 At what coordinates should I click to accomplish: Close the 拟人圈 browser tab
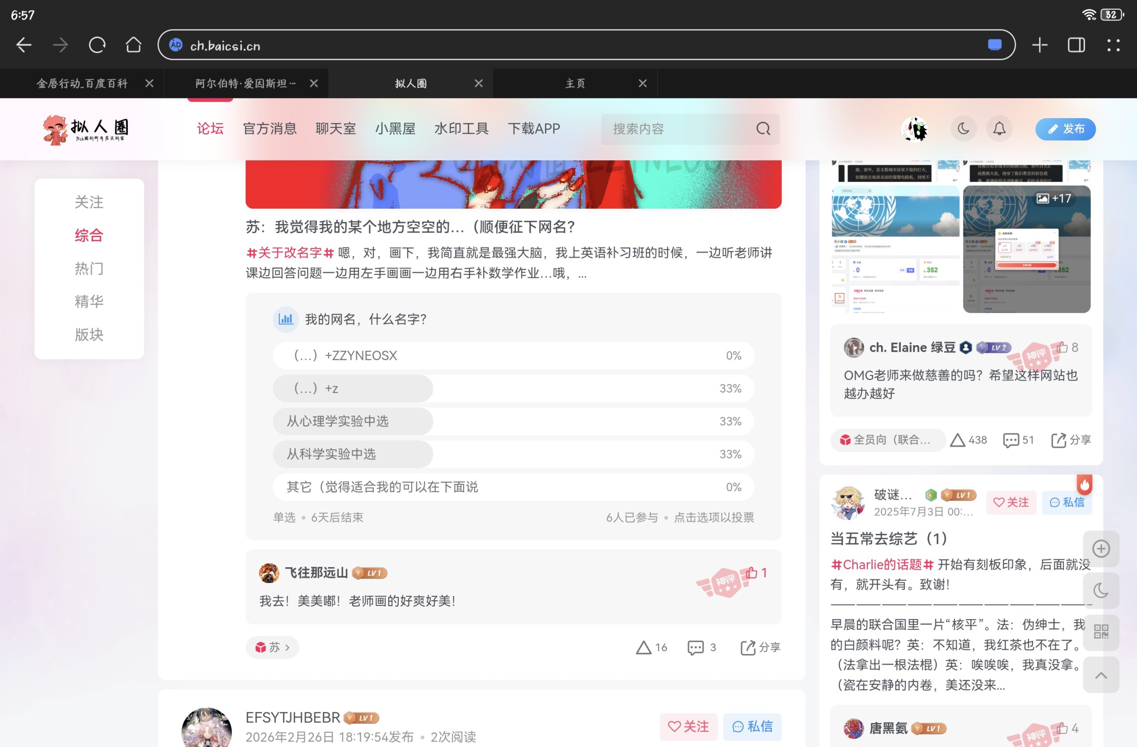(x=478, y=83)
